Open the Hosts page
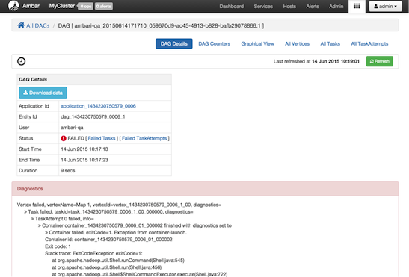Viewport: 409px width, 277px height. (x=289, y=7)
